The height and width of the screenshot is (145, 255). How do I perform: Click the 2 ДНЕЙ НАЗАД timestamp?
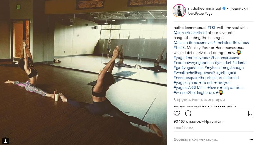click(183, 128)
